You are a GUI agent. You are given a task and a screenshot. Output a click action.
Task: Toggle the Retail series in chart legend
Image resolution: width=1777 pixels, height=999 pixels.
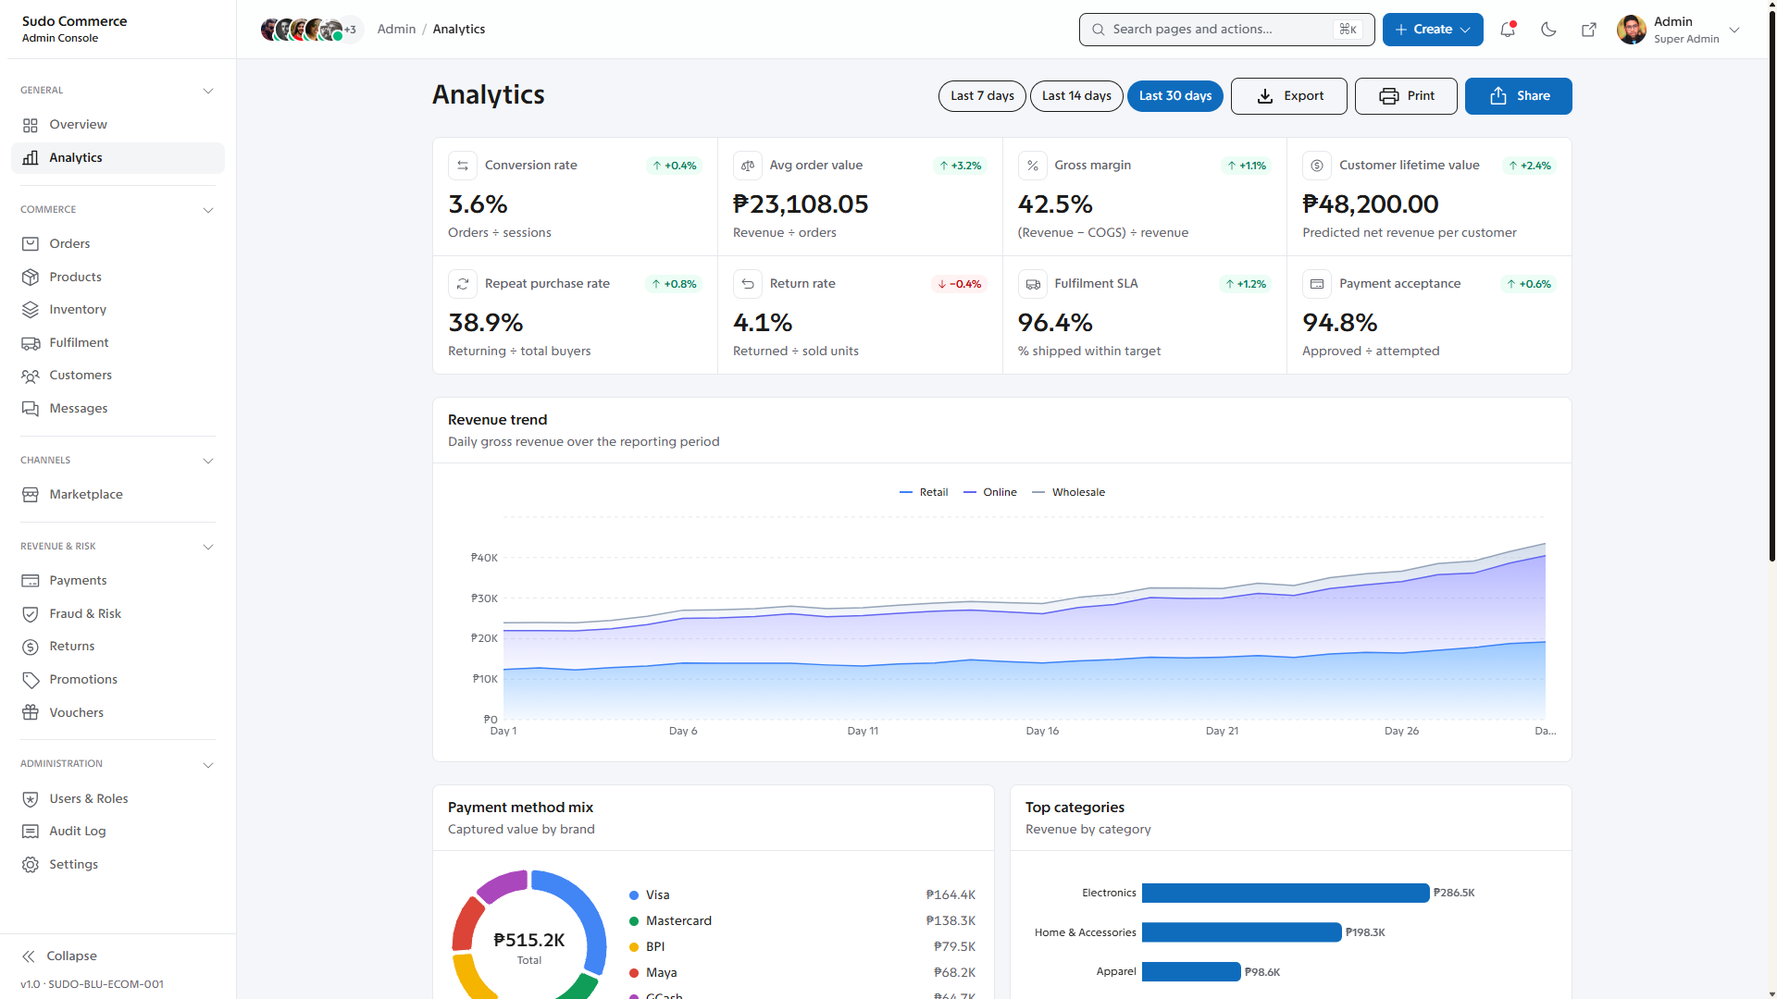(x=924, y=493)
